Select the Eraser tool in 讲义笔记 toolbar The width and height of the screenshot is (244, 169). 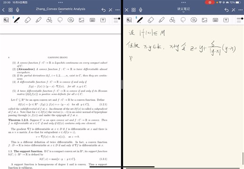[x=151, y=20]
